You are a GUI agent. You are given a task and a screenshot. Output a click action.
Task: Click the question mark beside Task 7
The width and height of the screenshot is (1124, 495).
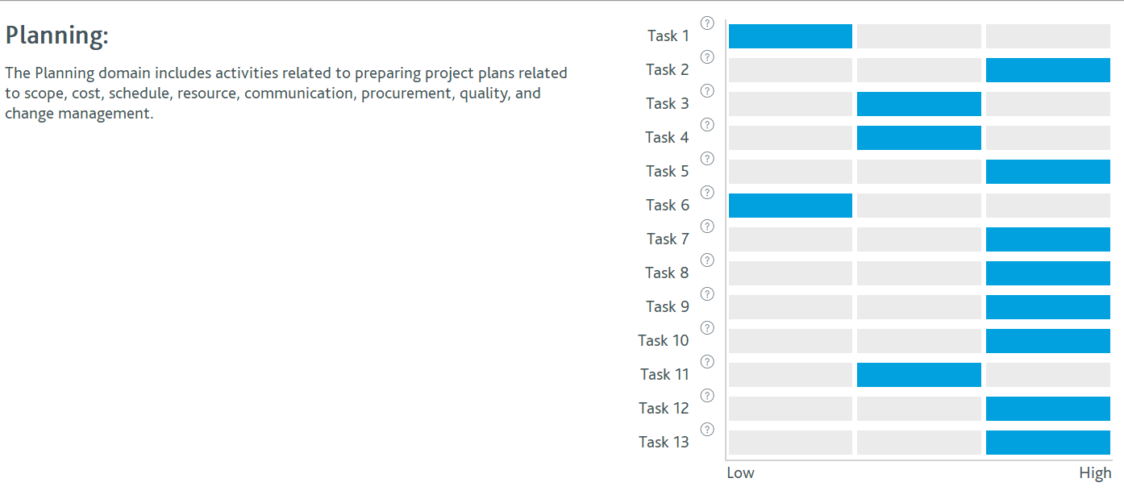[x=707, y=227]
